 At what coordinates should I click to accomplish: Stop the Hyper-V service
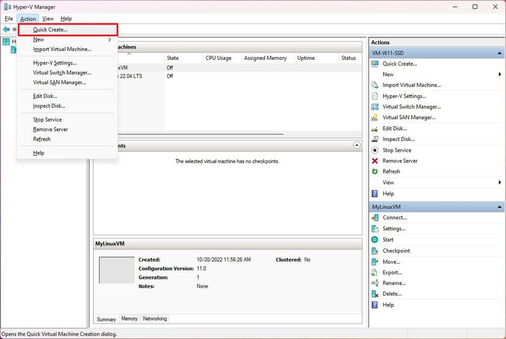coord(396,150)
